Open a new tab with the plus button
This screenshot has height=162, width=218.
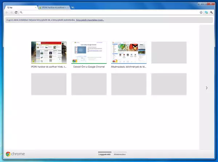pyautogui.click(x=73, y=7)
